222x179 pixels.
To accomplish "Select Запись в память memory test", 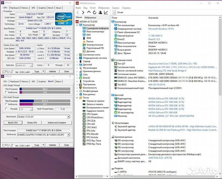I will pos(95,104).
